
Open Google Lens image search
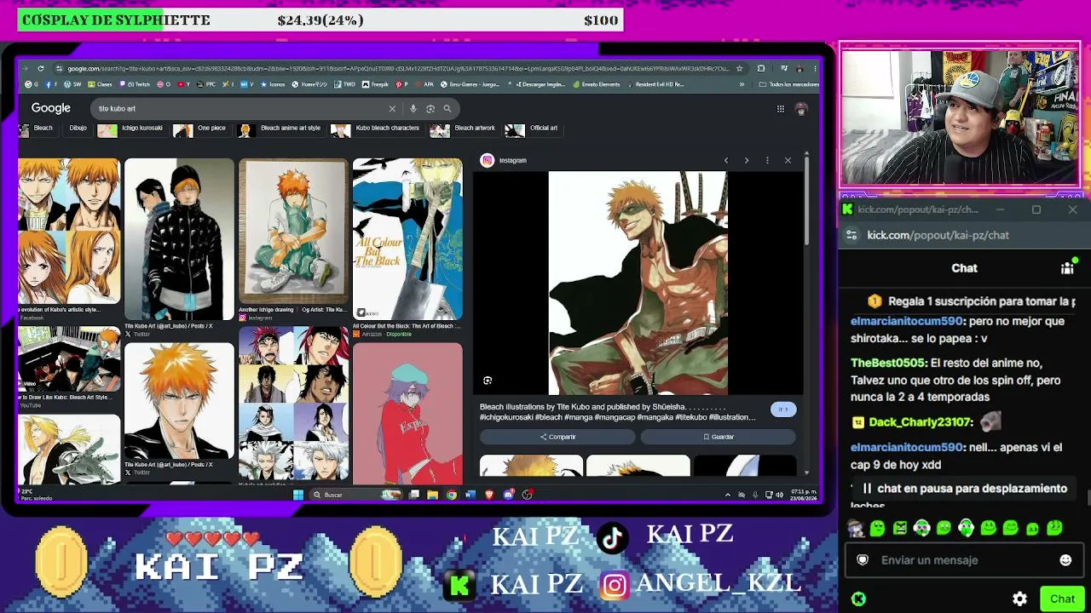coord(430,109)
